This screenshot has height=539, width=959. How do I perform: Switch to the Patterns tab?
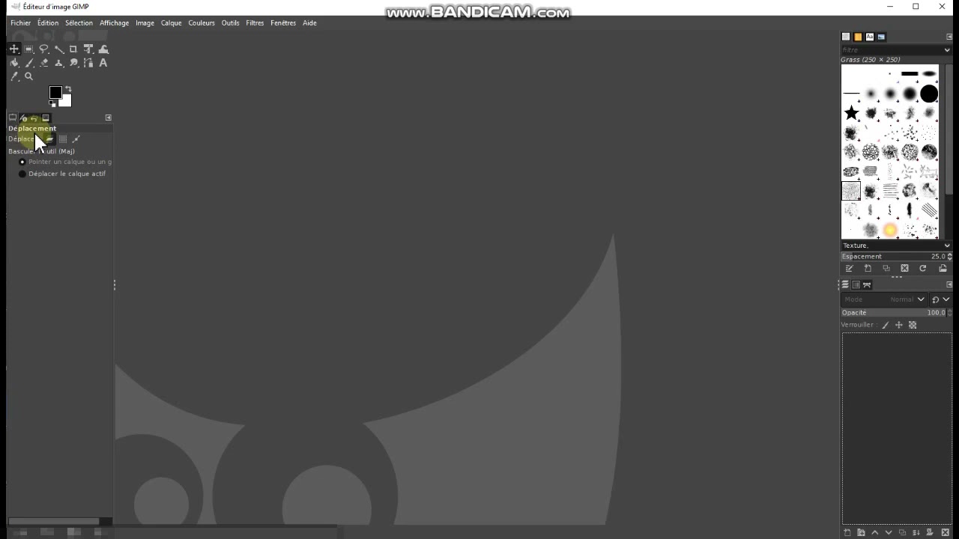(858, 37)
